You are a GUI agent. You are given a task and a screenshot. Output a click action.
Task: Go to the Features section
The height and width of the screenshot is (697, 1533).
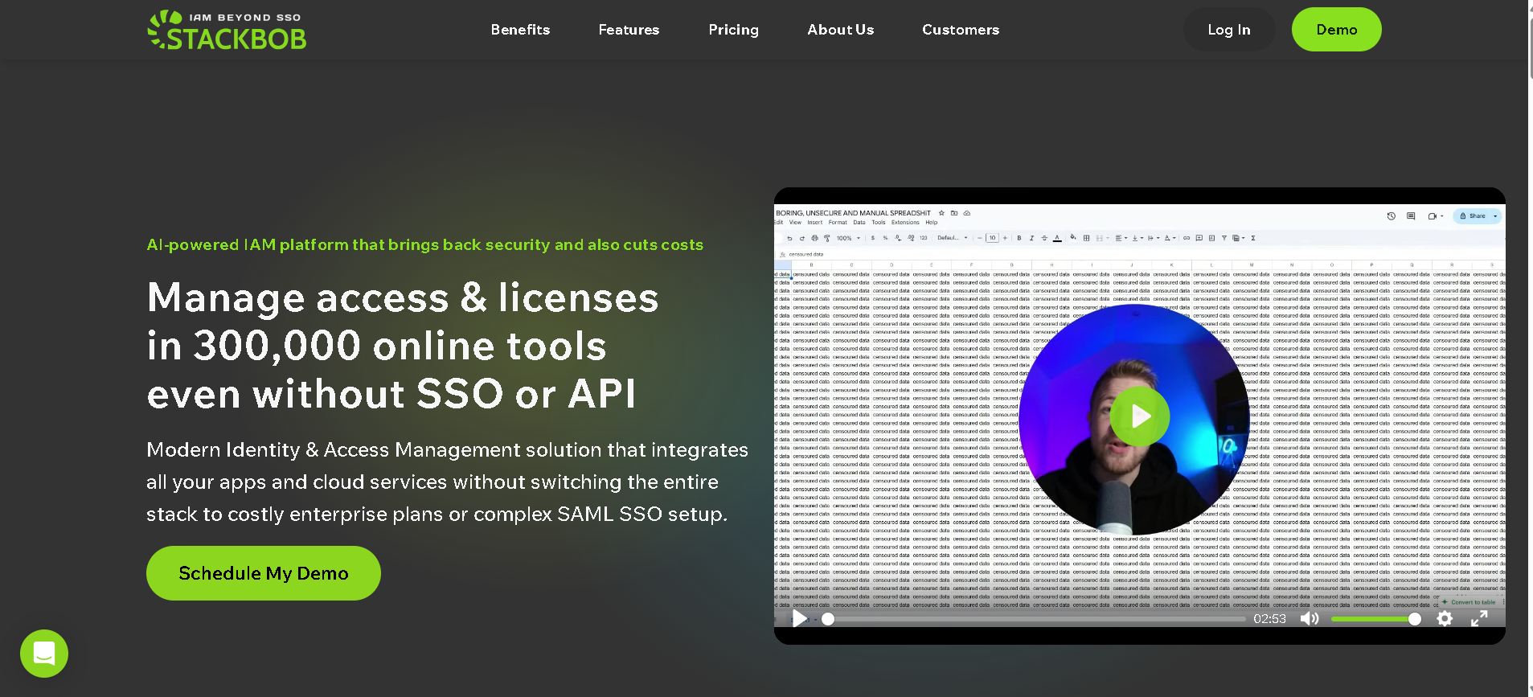629,30
